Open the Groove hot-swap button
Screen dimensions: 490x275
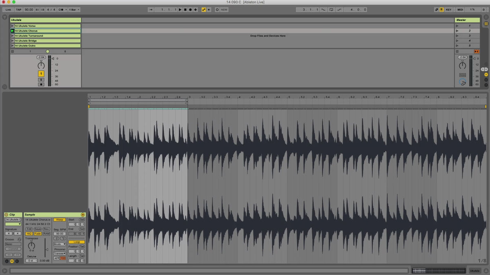[19, 240]
